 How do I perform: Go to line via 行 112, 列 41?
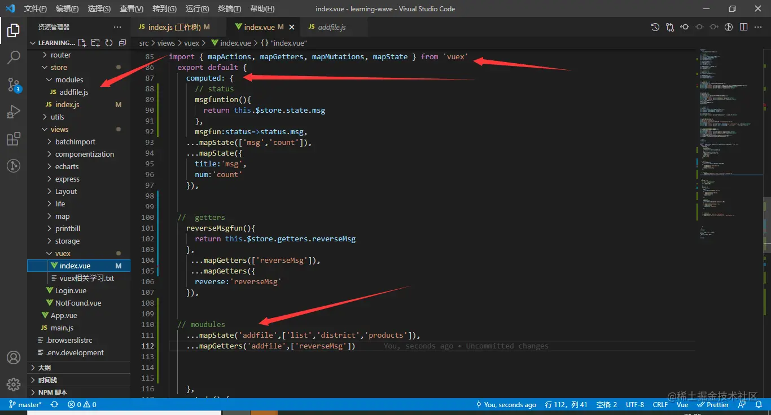567,404
